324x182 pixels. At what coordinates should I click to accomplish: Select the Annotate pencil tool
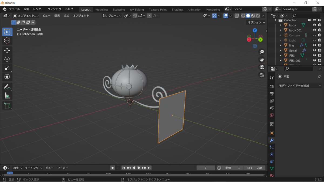pyautogui.click(x=7, y=87)
